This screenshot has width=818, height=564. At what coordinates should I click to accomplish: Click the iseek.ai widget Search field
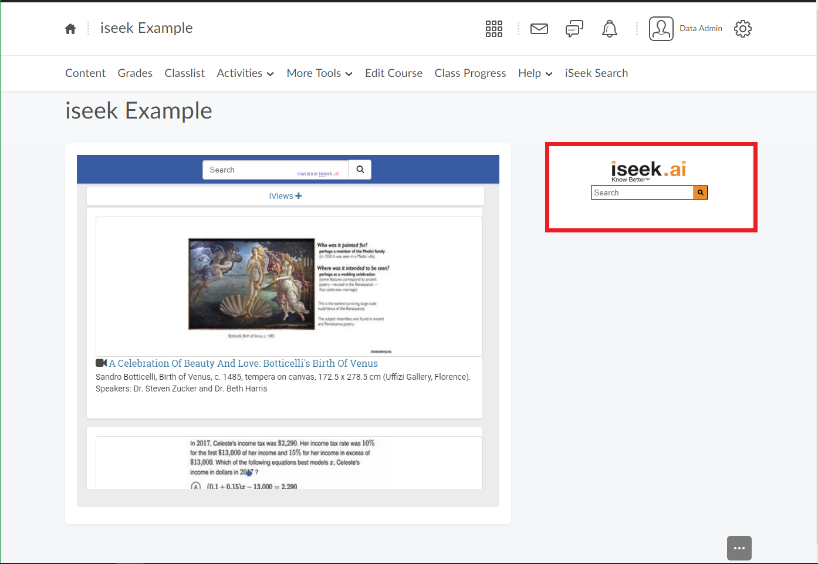point(642,192)
